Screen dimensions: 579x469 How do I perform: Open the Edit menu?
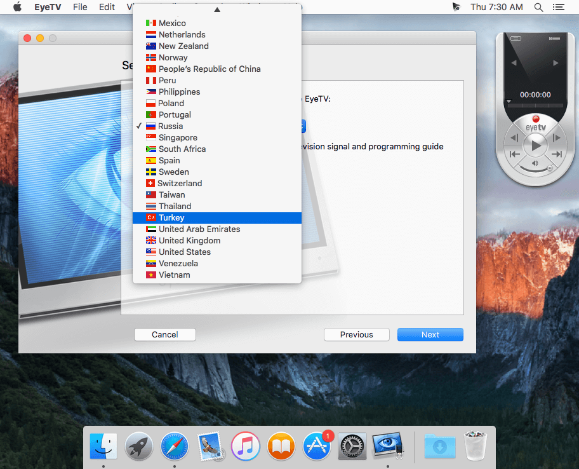point(107,7)
